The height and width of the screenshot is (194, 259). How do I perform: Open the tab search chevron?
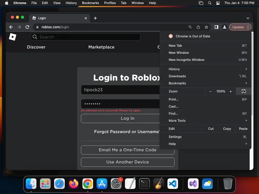248,18
